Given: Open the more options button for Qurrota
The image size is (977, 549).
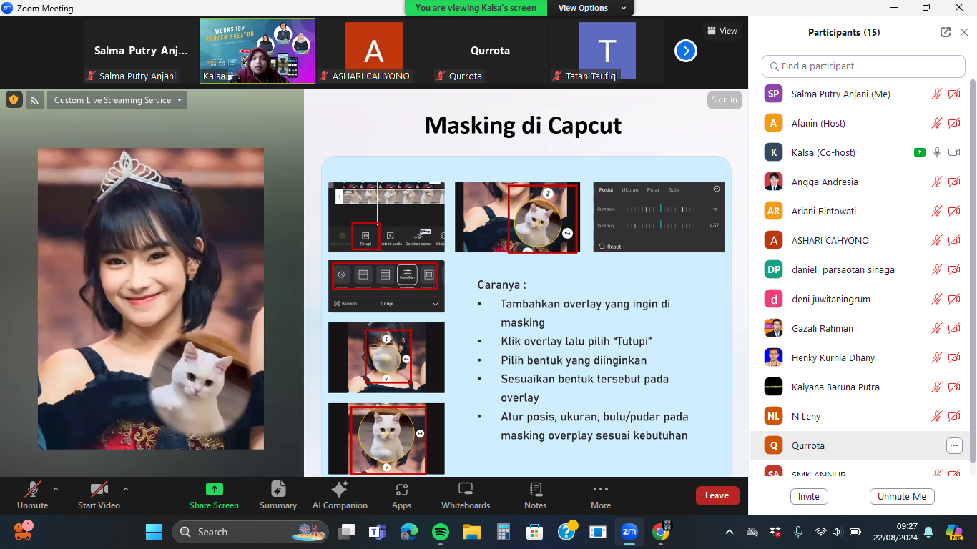Looking at the screenshot, I should tap(954, 445).
